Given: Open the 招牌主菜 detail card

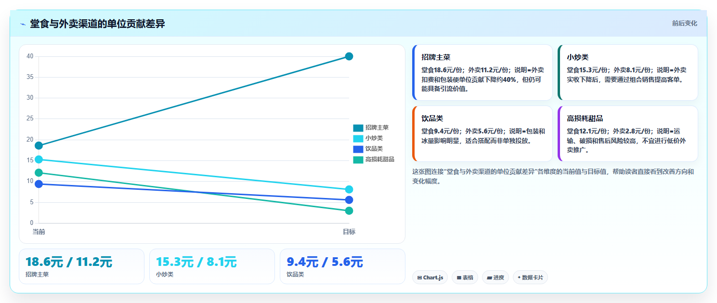Looking at the screenshot, I should coord(482,72).
